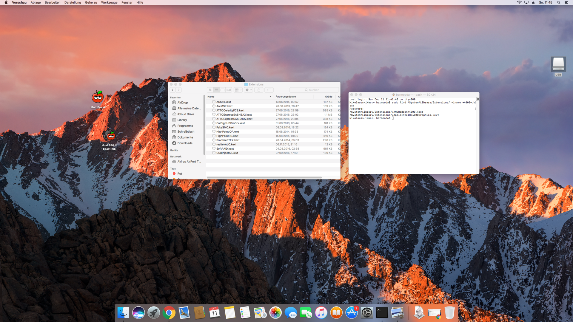Open the Werkzeuge menu
Viewport: 573px width, 322px height.
[x=109, y=2]
